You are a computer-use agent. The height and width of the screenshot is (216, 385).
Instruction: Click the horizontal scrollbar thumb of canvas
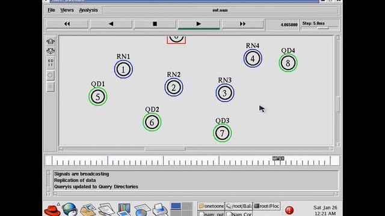click(165, 149)
